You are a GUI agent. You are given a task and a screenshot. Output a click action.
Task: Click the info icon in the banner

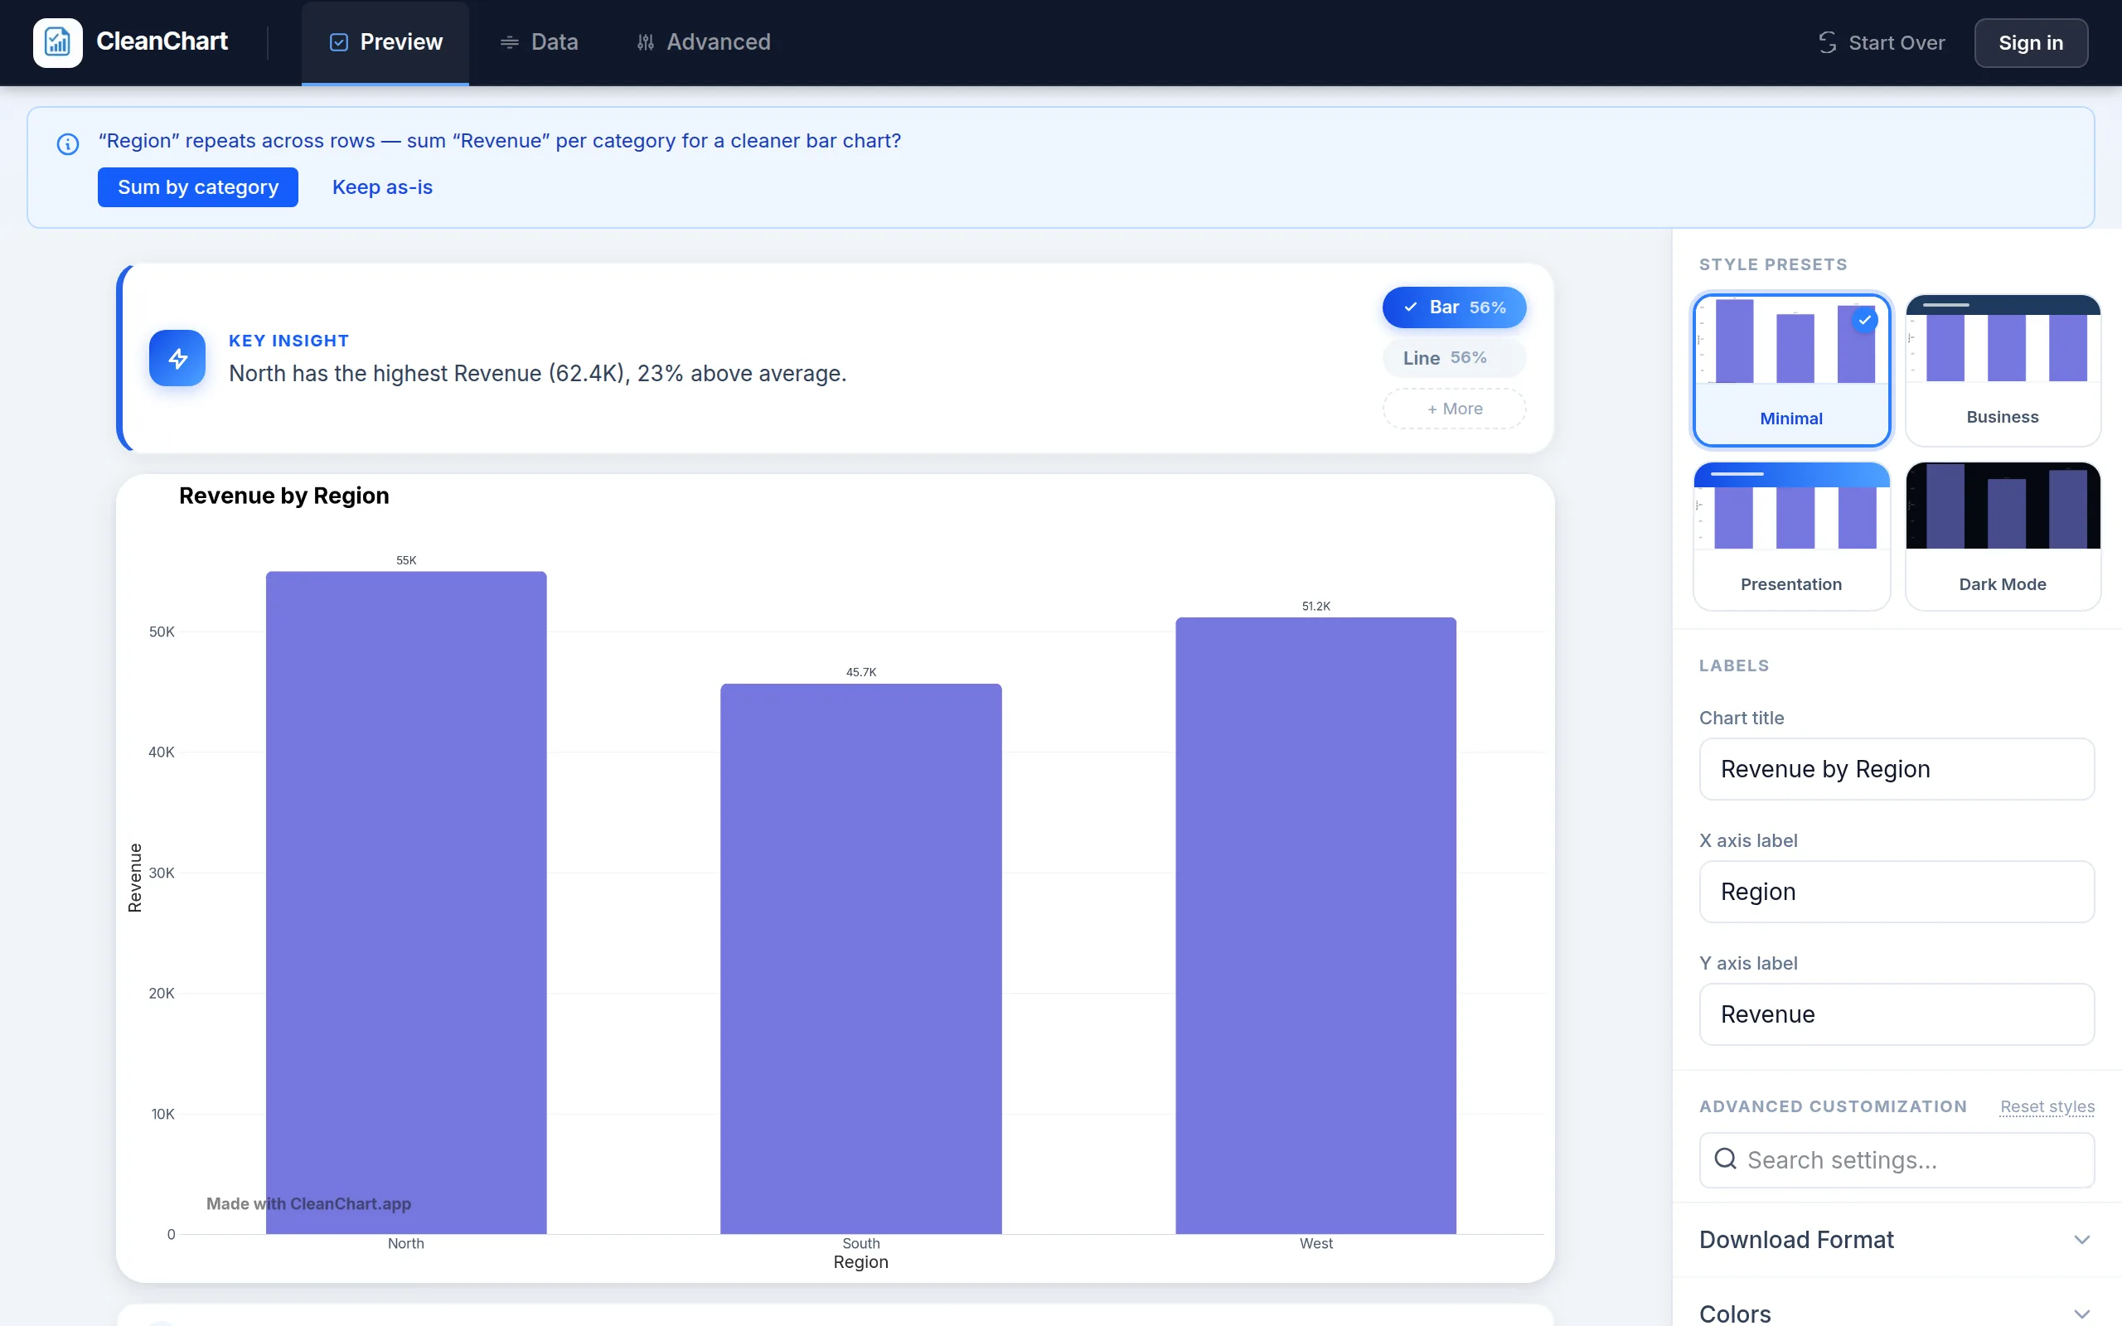pyautogui.click(x=69, y=144)
